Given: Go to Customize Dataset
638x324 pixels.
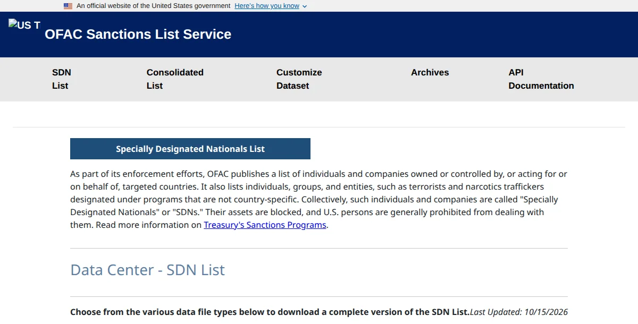Looking at the screenshot, I should click(299, 79).
